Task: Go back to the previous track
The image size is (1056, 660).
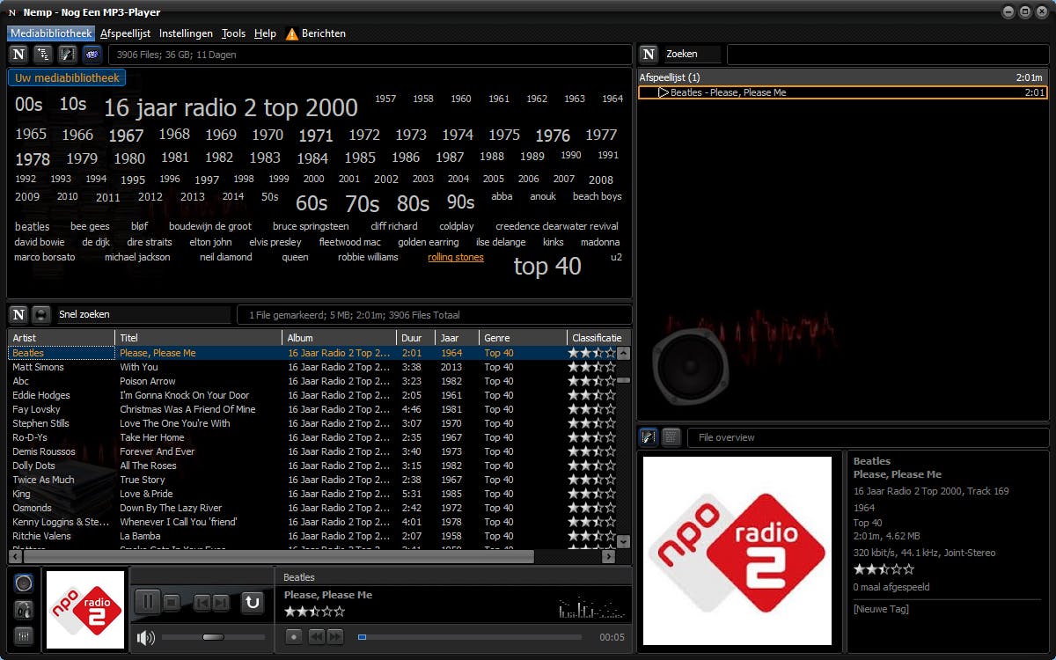Action: tap(202, 603)
